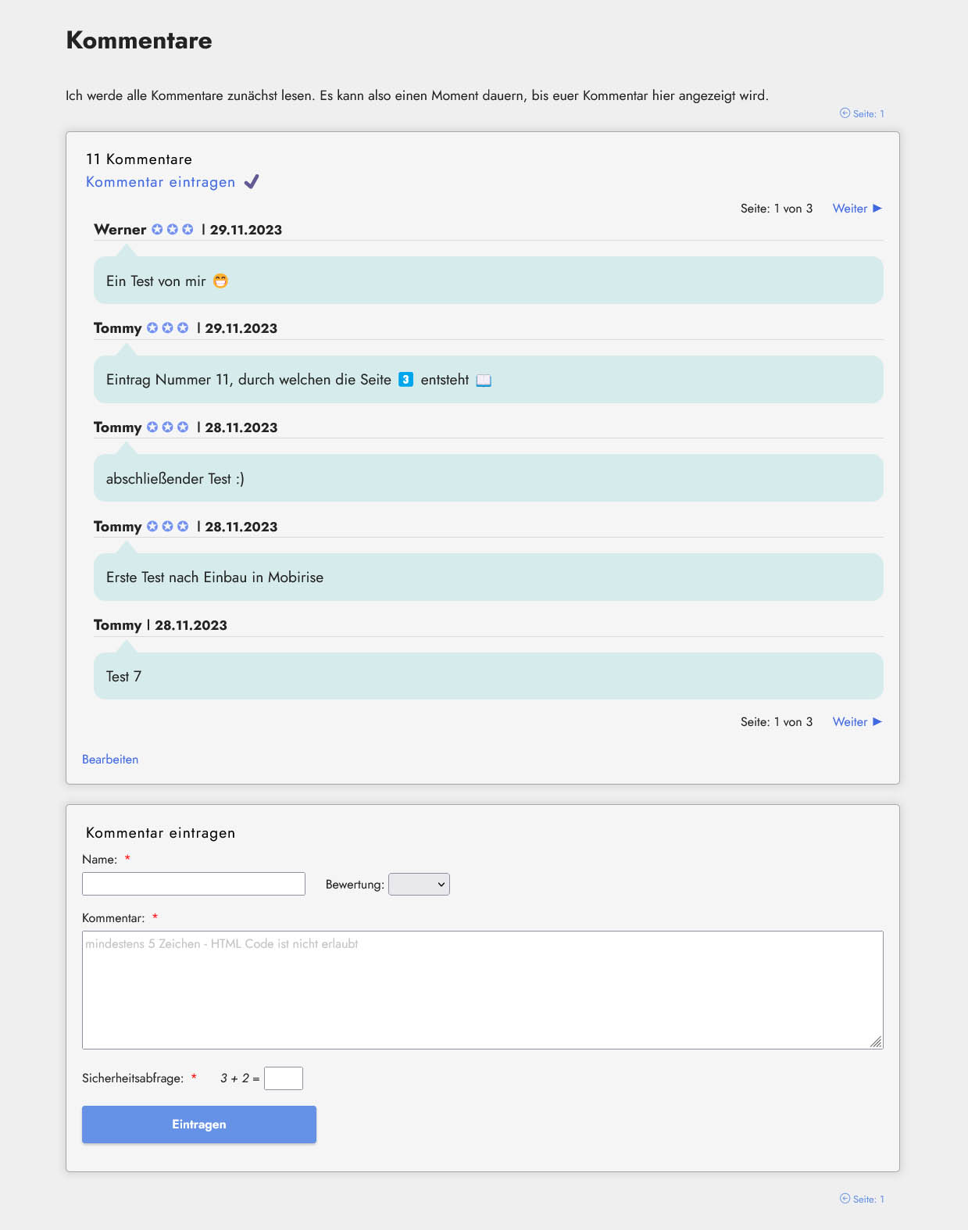Click the blue number 3 emoji icon
This screenshot has width=968, height=1230.
(x=406, y=380)
